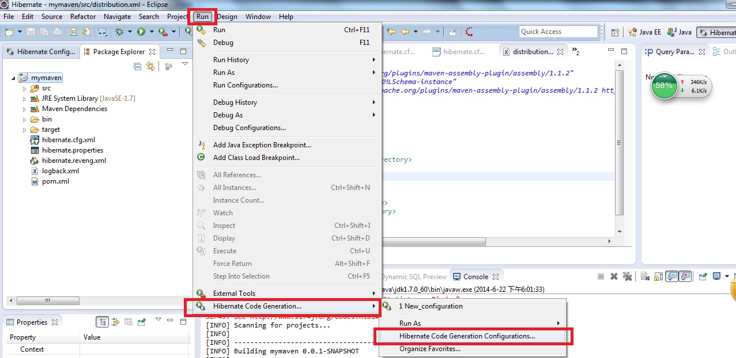The image size is (736, 358).
Task: Toggle Show Console on Standard Out
Action: (671, 277)
